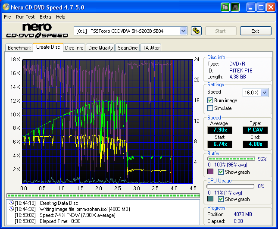278x229 pixels.
Task: Open the Help menu
Action: [x=61, y=17]
